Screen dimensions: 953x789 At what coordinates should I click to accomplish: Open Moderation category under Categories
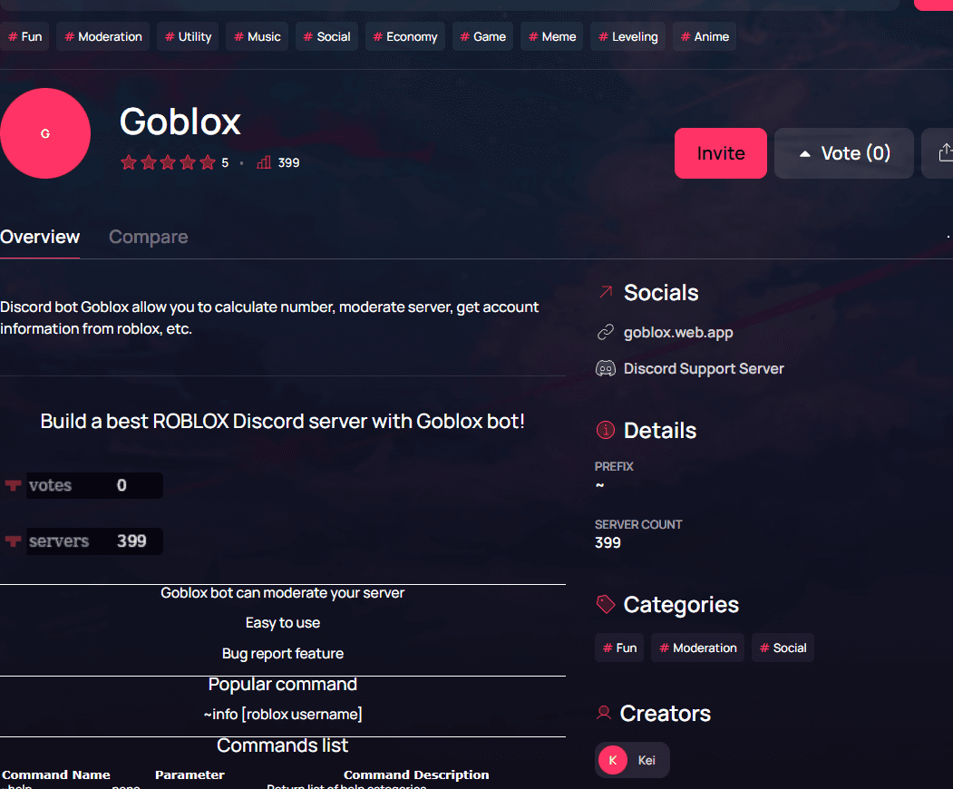tap(697, 648)
